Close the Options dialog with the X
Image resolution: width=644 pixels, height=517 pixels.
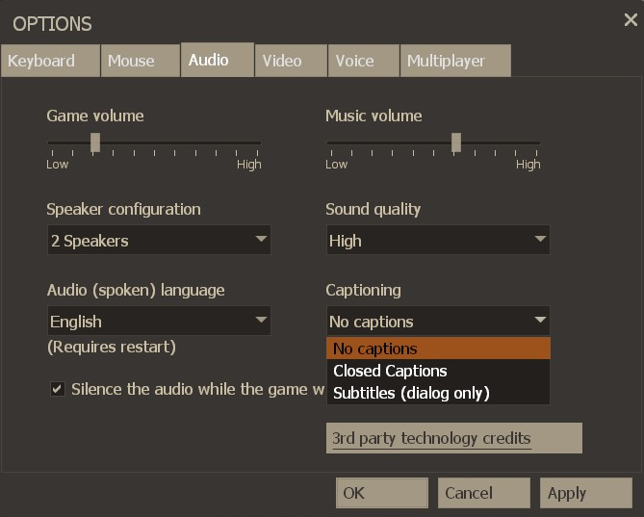coord(631,19)
